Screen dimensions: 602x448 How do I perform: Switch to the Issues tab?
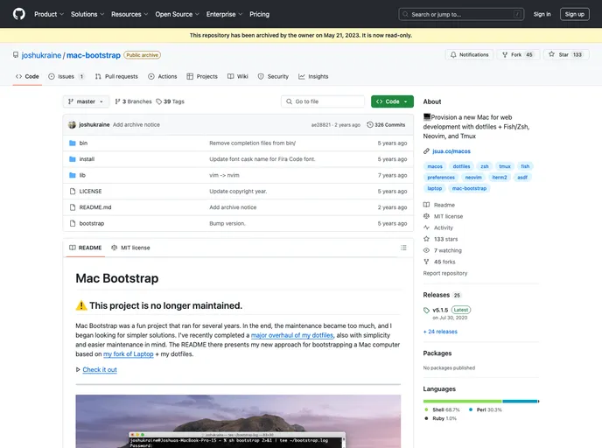[x=66, y=76]
